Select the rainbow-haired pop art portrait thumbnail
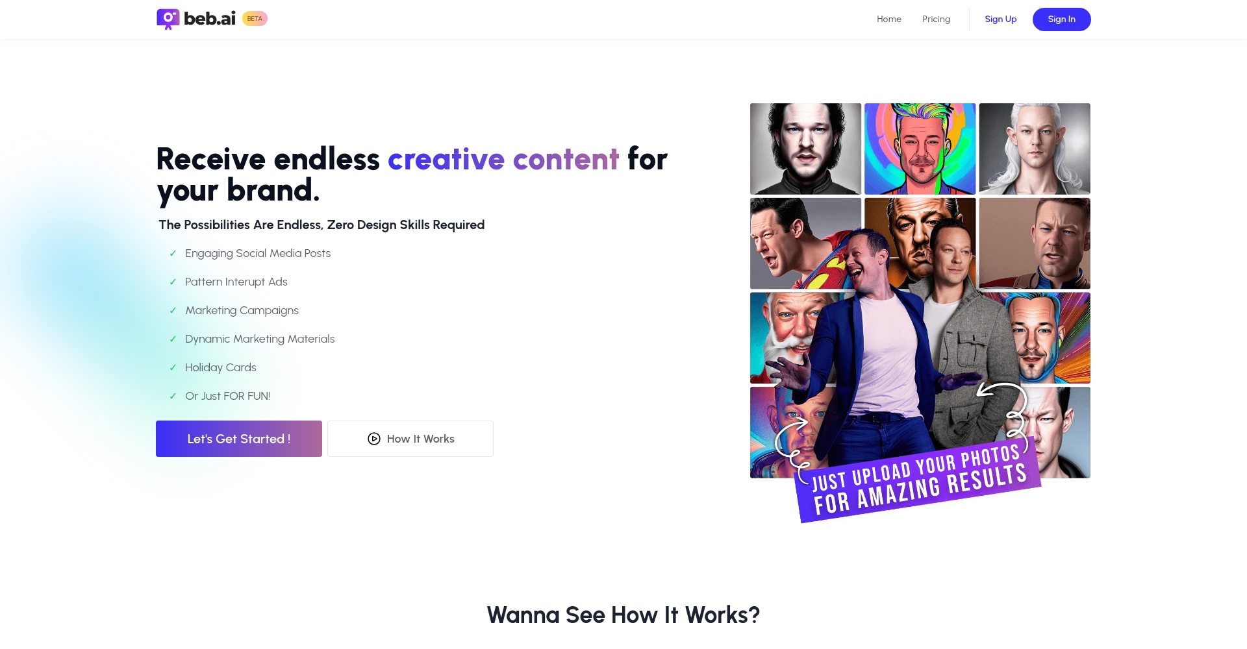This screenshot has height=649, width=1247. click(x=920, y=149)
